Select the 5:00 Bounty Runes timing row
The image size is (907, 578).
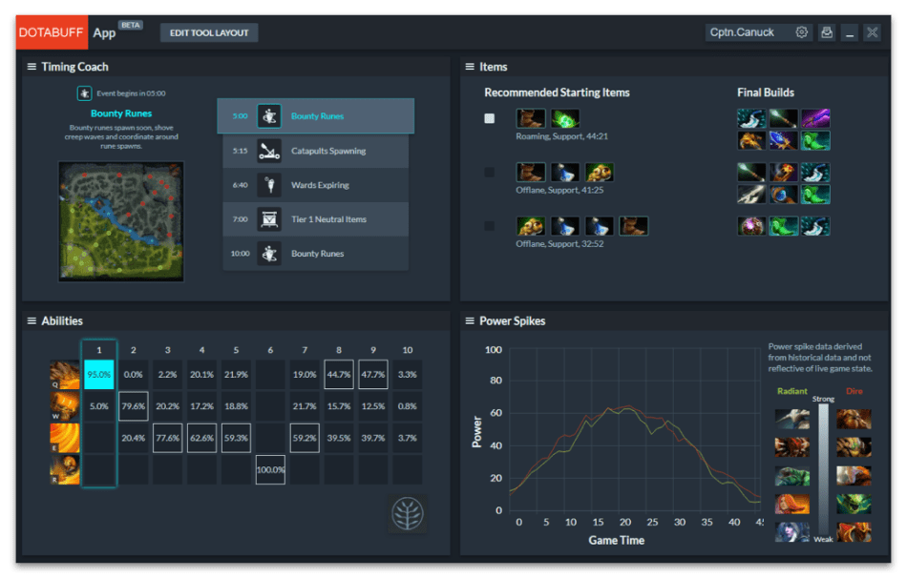click(316, 115)
